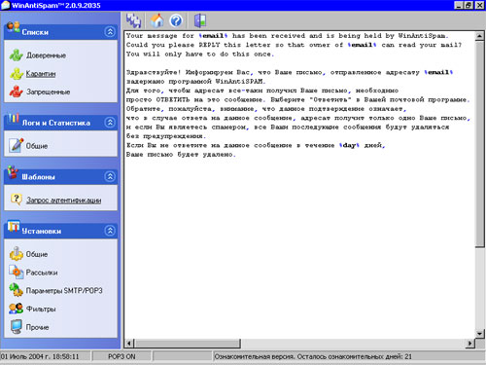This screenshot has width=486, height=365.
Task: Open the Home toolbar icon
Action: tap(157, 21)
